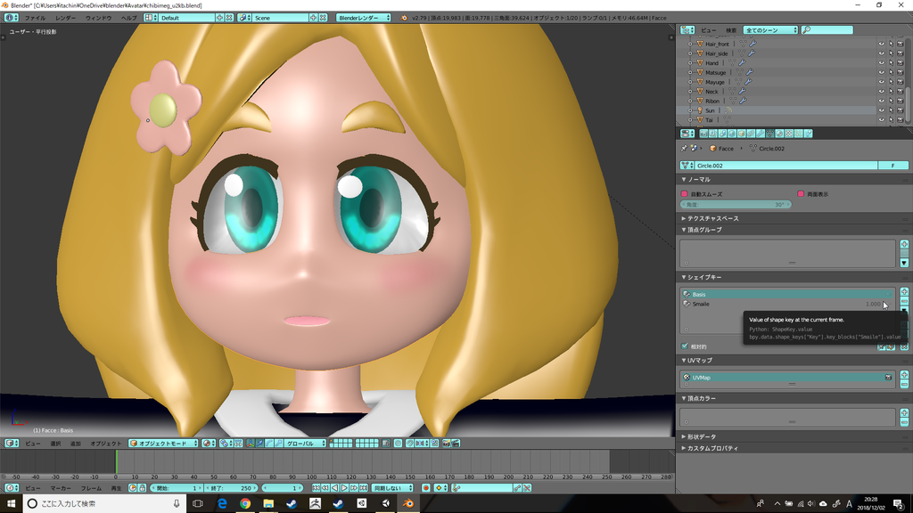This screenshot has width=913, height=513.
Task: Open the オブジェクトモード mode dropdown
Action: pyautogui.click(x=164, y=444)
